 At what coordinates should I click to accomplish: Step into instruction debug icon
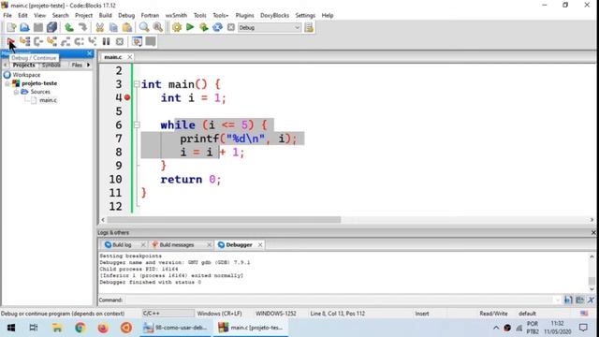[93, 41]
